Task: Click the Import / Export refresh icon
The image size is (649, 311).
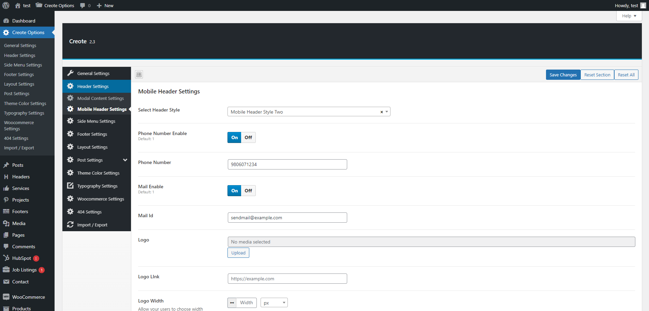Action: coord(70,224)
